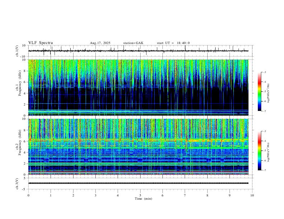Click the time axis tick label '7'
Screen dimensions: 284x219
coord(185,195)
